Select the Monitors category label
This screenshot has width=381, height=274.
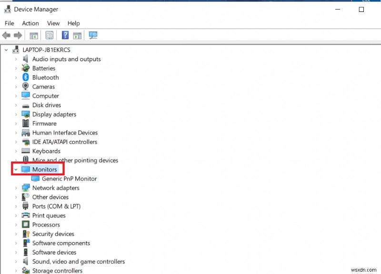(x=45, y=170)
